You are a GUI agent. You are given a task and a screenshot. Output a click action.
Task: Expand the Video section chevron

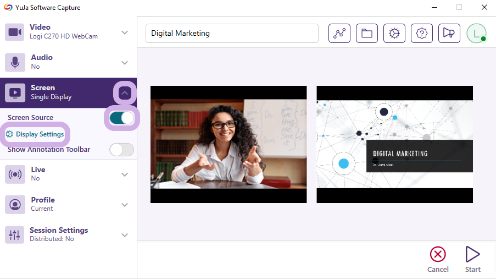coord(125,32)
